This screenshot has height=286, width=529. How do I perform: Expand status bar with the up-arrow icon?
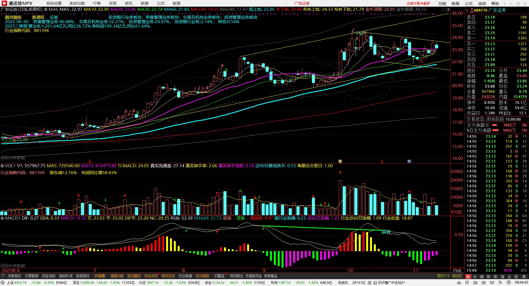click(3, 282)
